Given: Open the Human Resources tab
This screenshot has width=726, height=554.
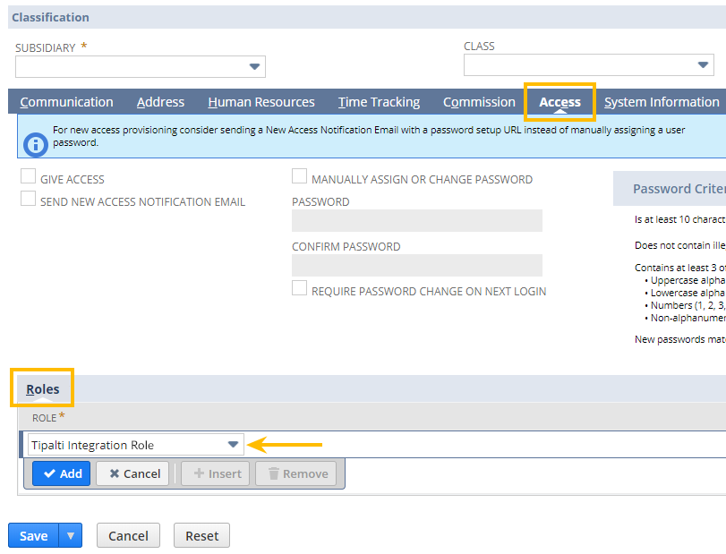Looking at the screenshot, I should [x=261, y=102].
